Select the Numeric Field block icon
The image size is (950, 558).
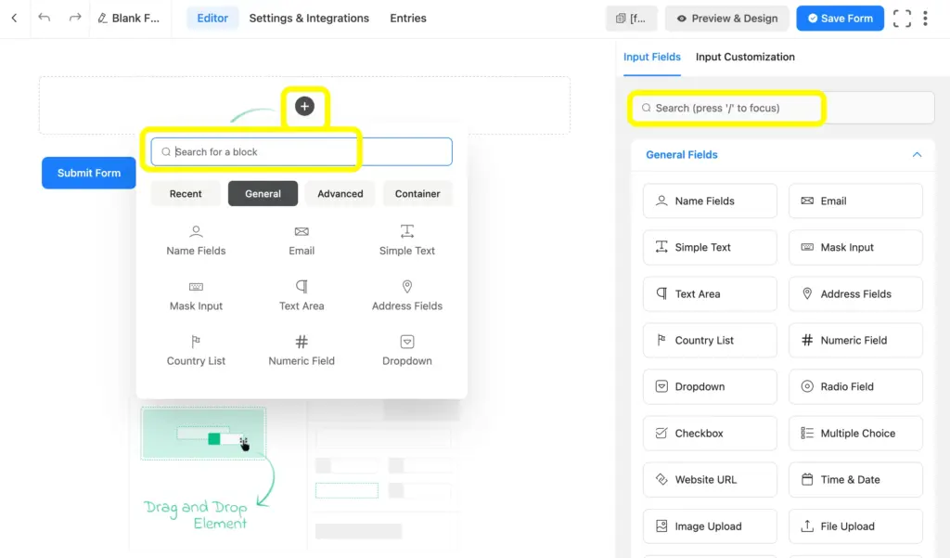(x=301, y=351)
